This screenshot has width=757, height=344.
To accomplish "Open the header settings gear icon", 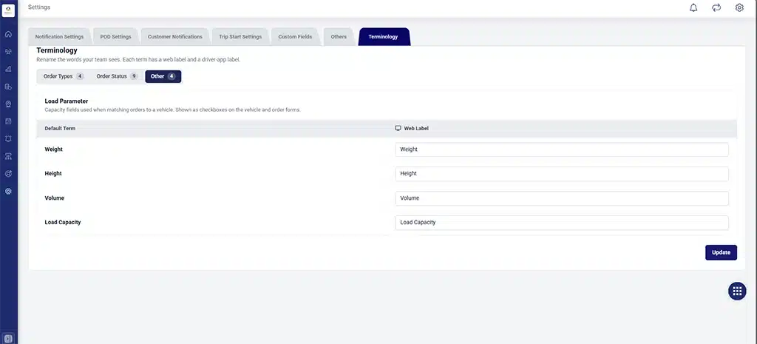I will click(739, 7).
